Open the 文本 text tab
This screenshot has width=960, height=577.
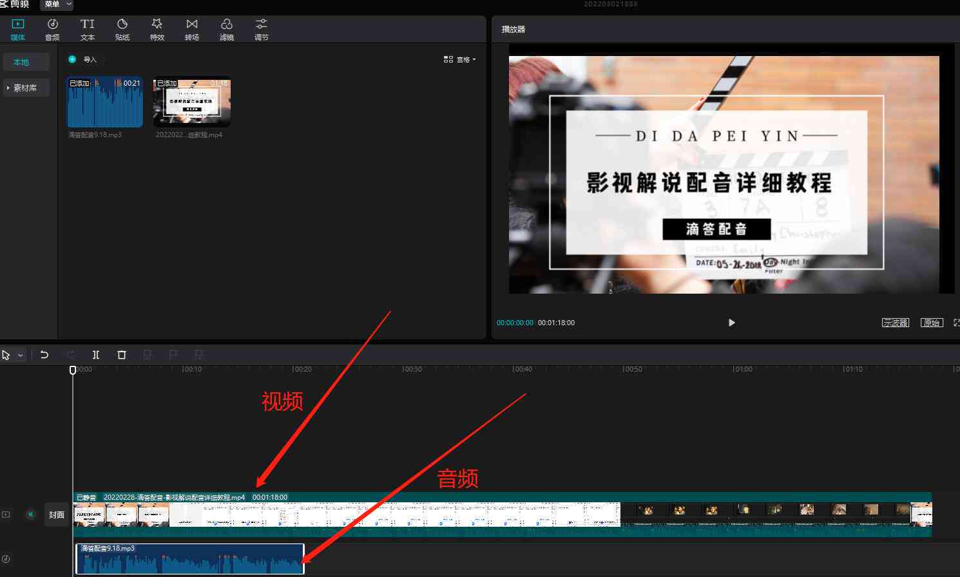point(88,30)
